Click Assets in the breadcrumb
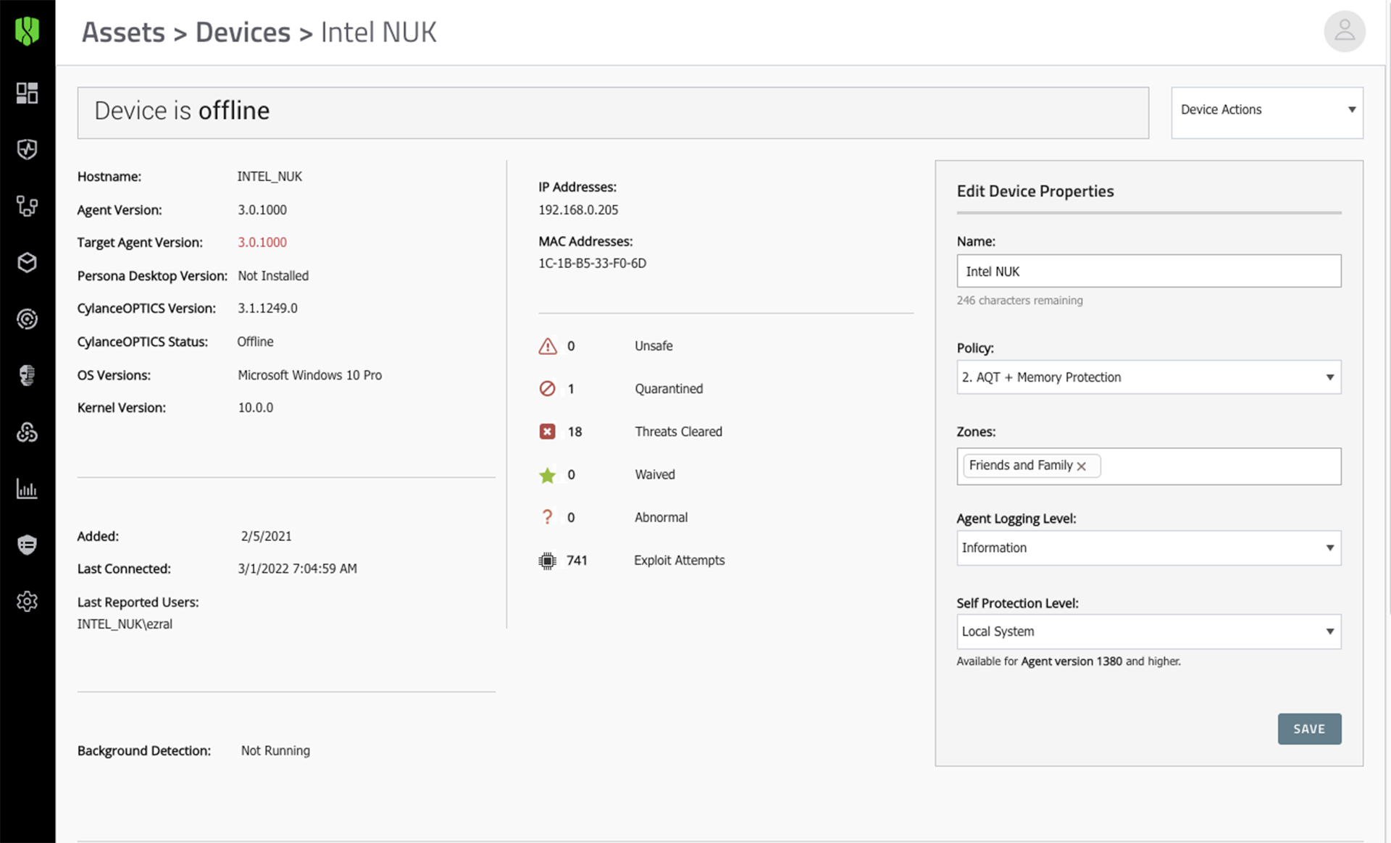 click(x=123, y=33)
